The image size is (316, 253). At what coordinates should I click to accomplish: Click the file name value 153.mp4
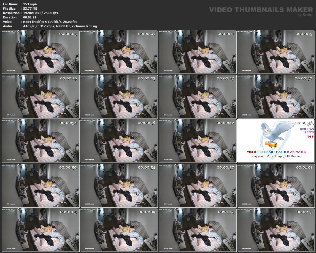pos(30,4)
